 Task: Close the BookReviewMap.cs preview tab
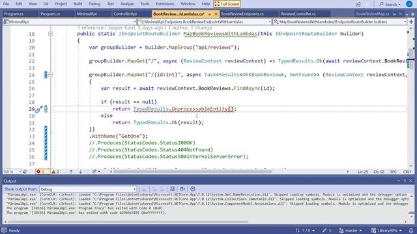pos(400,14)
